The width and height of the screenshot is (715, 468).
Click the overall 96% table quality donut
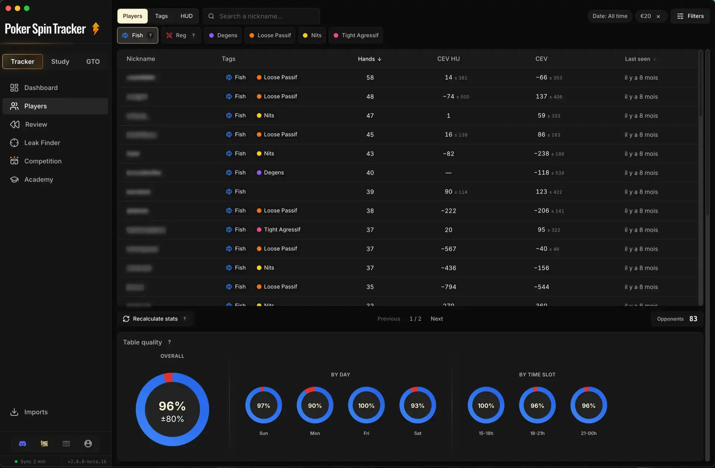tap(172, 409)
